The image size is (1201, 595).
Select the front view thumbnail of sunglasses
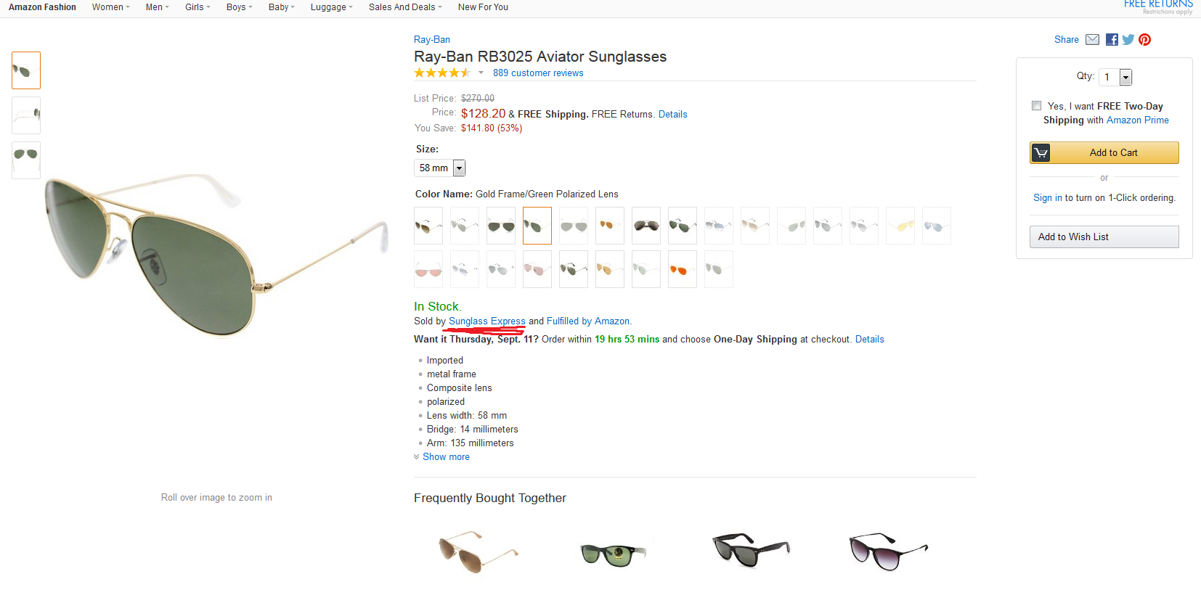pyautogui.click(x=26, y=160)
